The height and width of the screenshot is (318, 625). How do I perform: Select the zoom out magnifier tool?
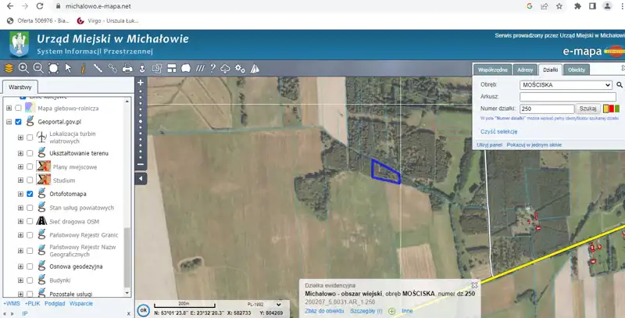click(x=37, y=69)
